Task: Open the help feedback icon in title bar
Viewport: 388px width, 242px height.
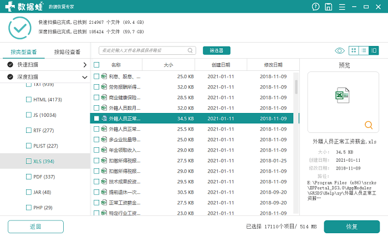Action: click(315, 7)
